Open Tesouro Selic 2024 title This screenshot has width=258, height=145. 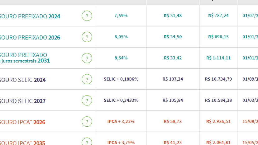pos(23,80)
